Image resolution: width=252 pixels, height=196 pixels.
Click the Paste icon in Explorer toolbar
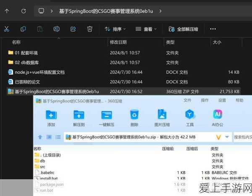[40, 29]
